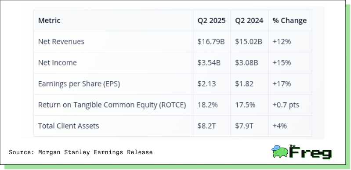Select the Q2 2025 column header
351x170 pixels.
(x=212, y=21)
